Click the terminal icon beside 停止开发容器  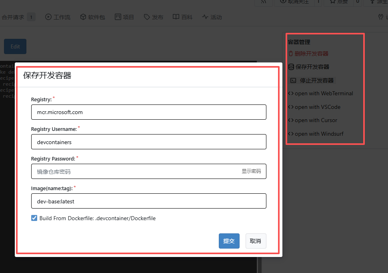[x=293, y=80]
